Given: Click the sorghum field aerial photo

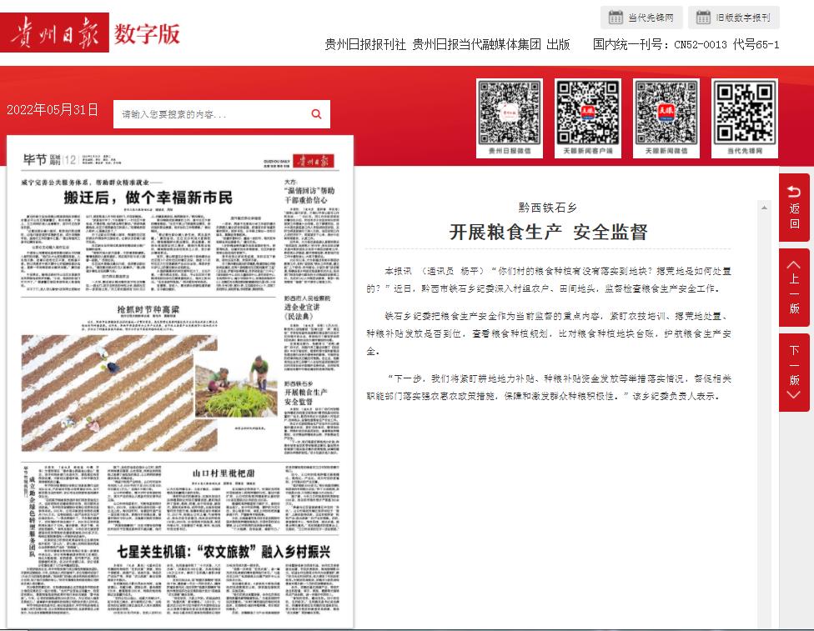Looking at the screenshot, I should 107,393.
